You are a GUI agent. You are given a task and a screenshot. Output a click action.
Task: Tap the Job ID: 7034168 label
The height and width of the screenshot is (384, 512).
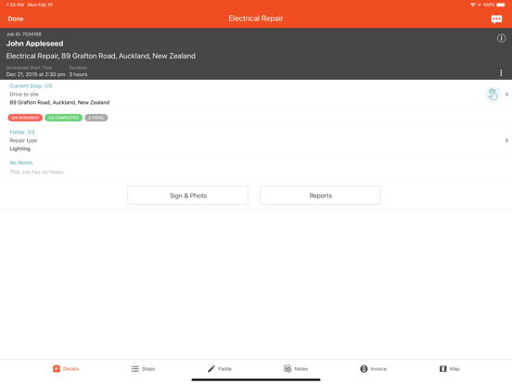coord(23,34)
